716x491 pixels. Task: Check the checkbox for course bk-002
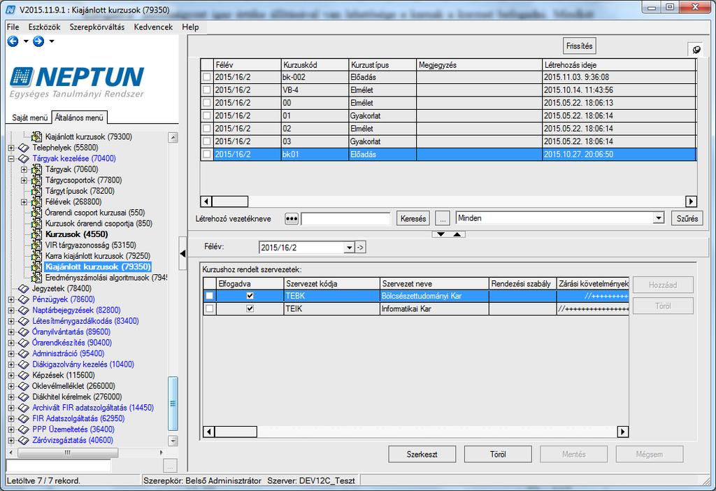(207, 77)
